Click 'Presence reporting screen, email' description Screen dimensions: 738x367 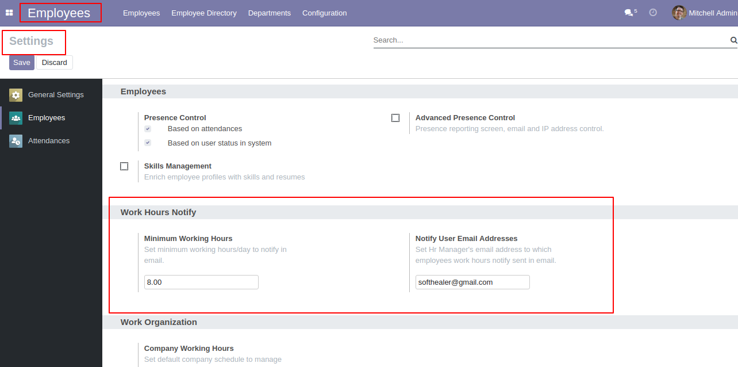coord(510,129)
